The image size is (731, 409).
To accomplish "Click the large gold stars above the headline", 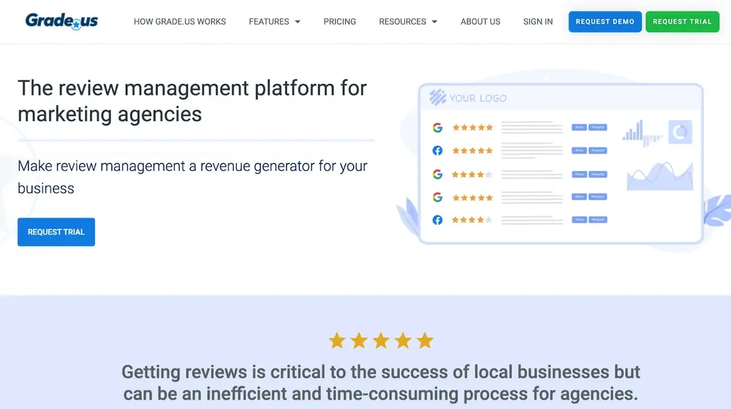I will coord(381,340).
